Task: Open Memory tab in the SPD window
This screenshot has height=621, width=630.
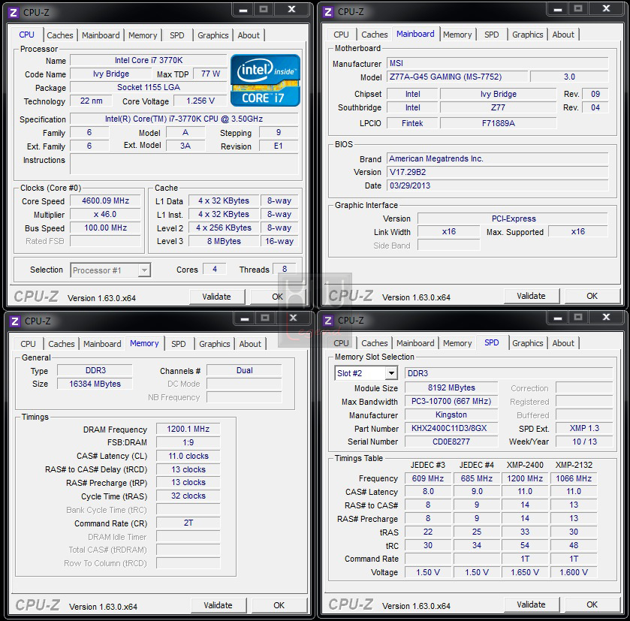Action: point(457,343)
